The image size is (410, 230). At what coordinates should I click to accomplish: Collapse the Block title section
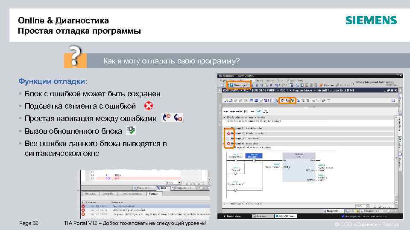click(224, 118)
